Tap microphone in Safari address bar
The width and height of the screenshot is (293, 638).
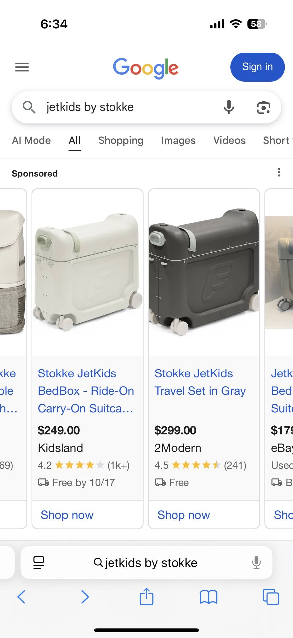[x=256, y=563]
